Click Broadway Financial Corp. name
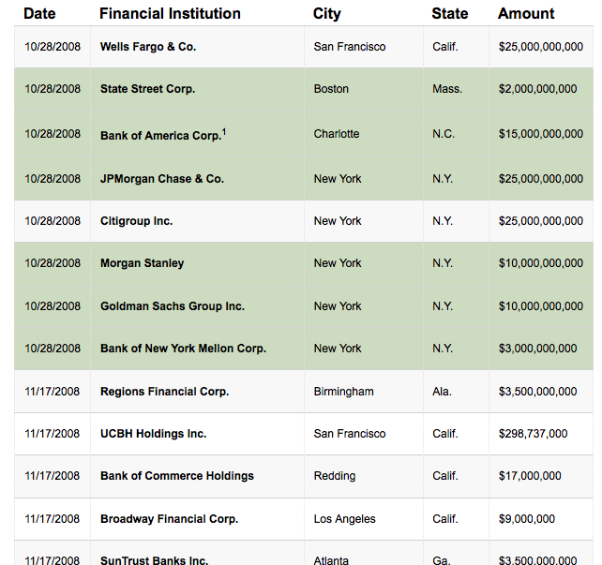The image size is (602, 565). coord(169,519)
